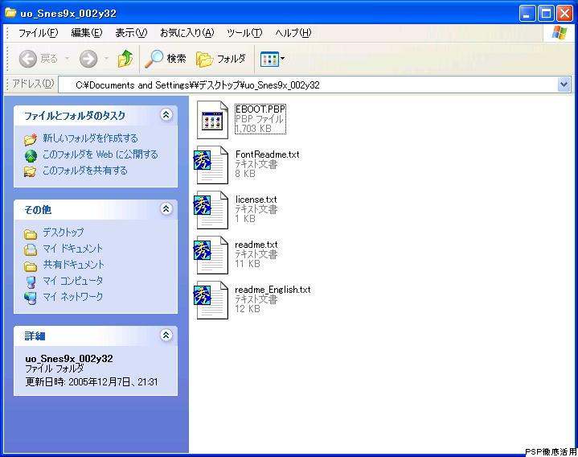Open the お気に入り(A) menu
The width and height of the screenshot is (578, 457).
pyautogui.click(x=187, y=33)
